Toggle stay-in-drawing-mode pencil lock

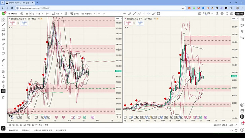tap(3, 76)
